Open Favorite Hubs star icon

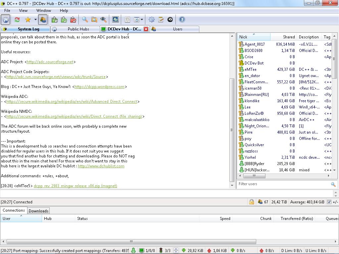(28, 20)
